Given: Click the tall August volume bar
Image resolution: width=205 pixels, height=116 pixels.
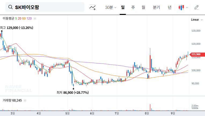Looking at the screenshot, I should (150, 107).
